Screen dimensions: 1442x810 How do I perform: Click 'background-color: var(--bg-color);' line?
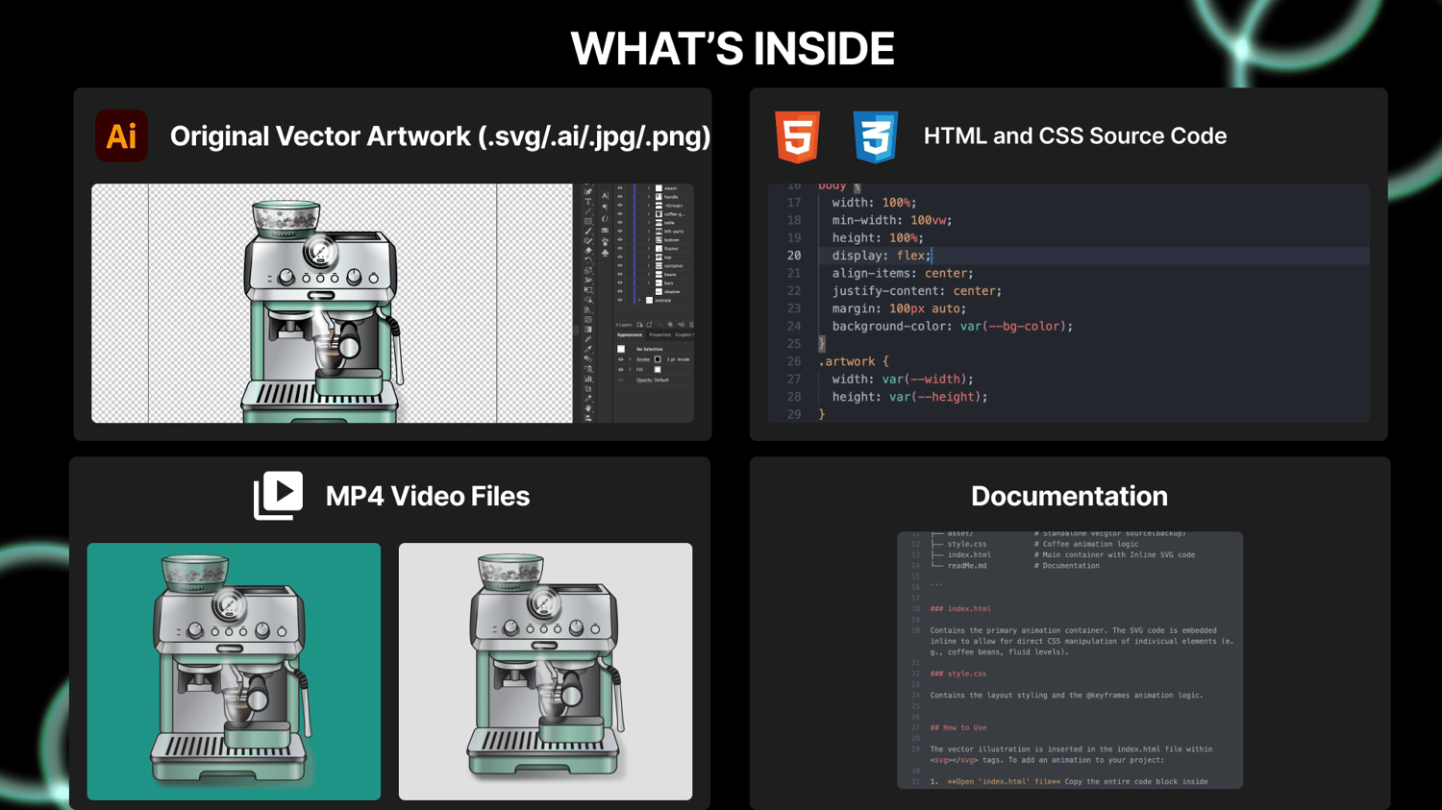952,327
